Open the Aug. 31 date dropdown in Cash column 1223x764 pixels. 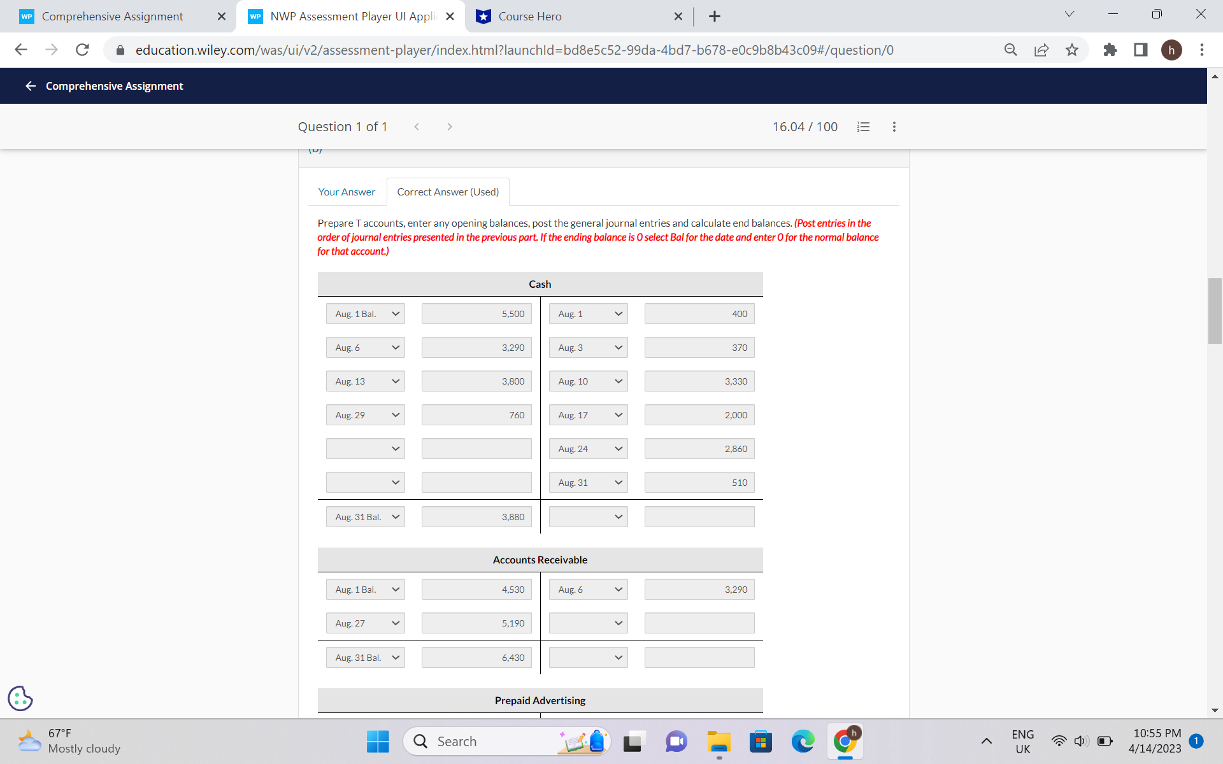point(587,482)
